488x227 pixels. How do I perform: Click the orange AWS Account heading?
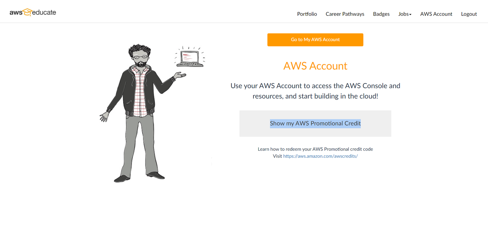[x=315, y=66]
